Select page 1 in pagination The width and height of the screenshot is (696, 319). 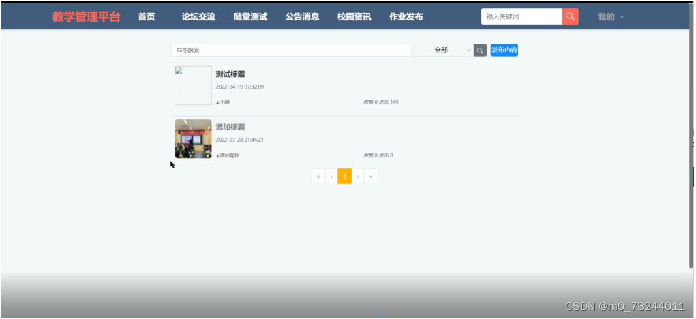(344, 176)
